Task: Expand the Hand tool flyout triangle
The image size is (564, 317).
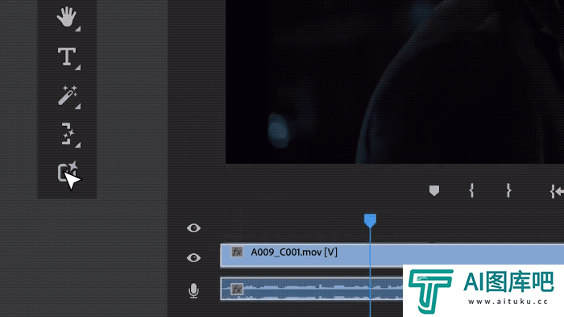Action: click(77, 29)
